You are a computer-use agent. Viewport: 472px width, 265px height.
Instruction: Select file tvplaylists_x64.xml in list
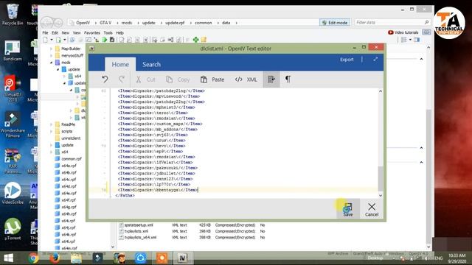140,238
